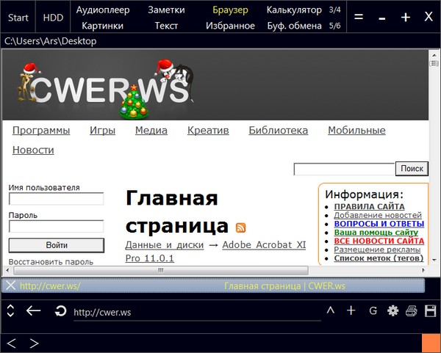Click the RSS feed icon beside heading

[x=240, y=227]
